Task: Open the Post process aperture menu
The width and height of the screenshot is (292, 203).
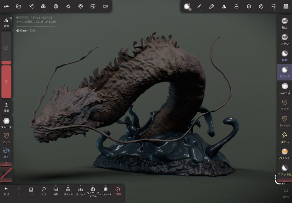Action: [x=81, y=6]
